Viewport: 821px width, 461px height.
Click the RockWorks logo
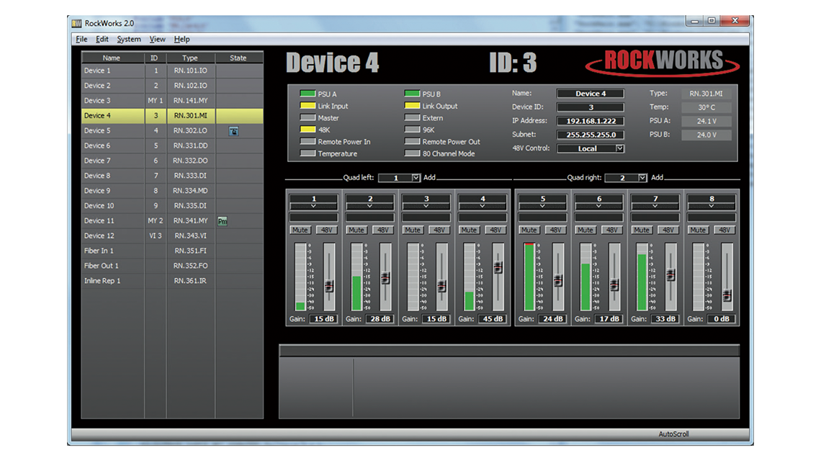(x=663, y=63)
